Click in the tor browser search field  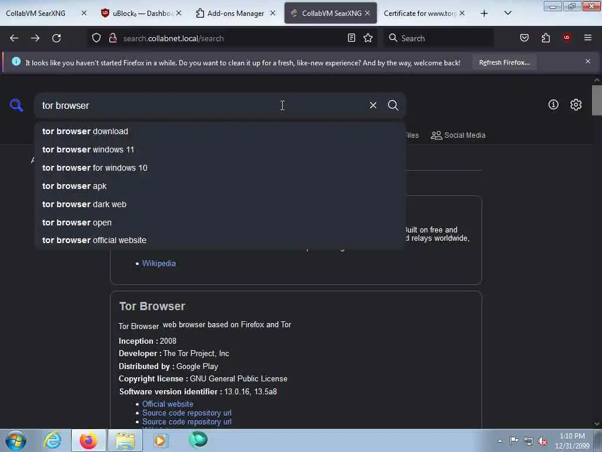[200, 105]
